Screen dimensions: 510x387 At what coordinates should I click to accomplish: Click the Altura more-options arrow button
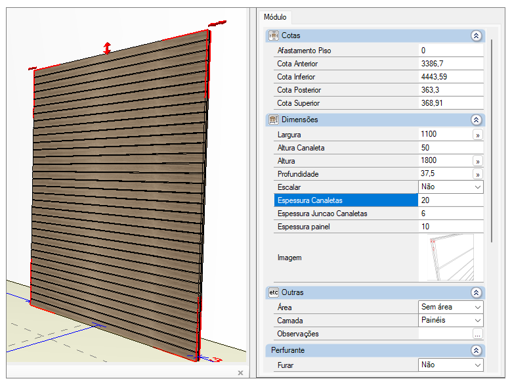[477, 161]
